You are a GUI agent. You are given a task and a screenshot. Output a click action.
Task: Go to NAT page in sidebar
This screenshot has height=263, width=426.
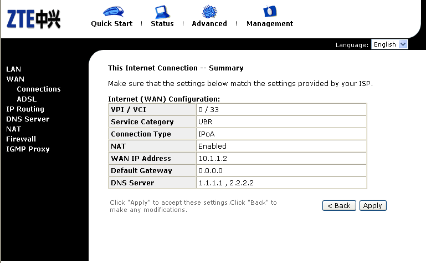[x=14, y=129]
